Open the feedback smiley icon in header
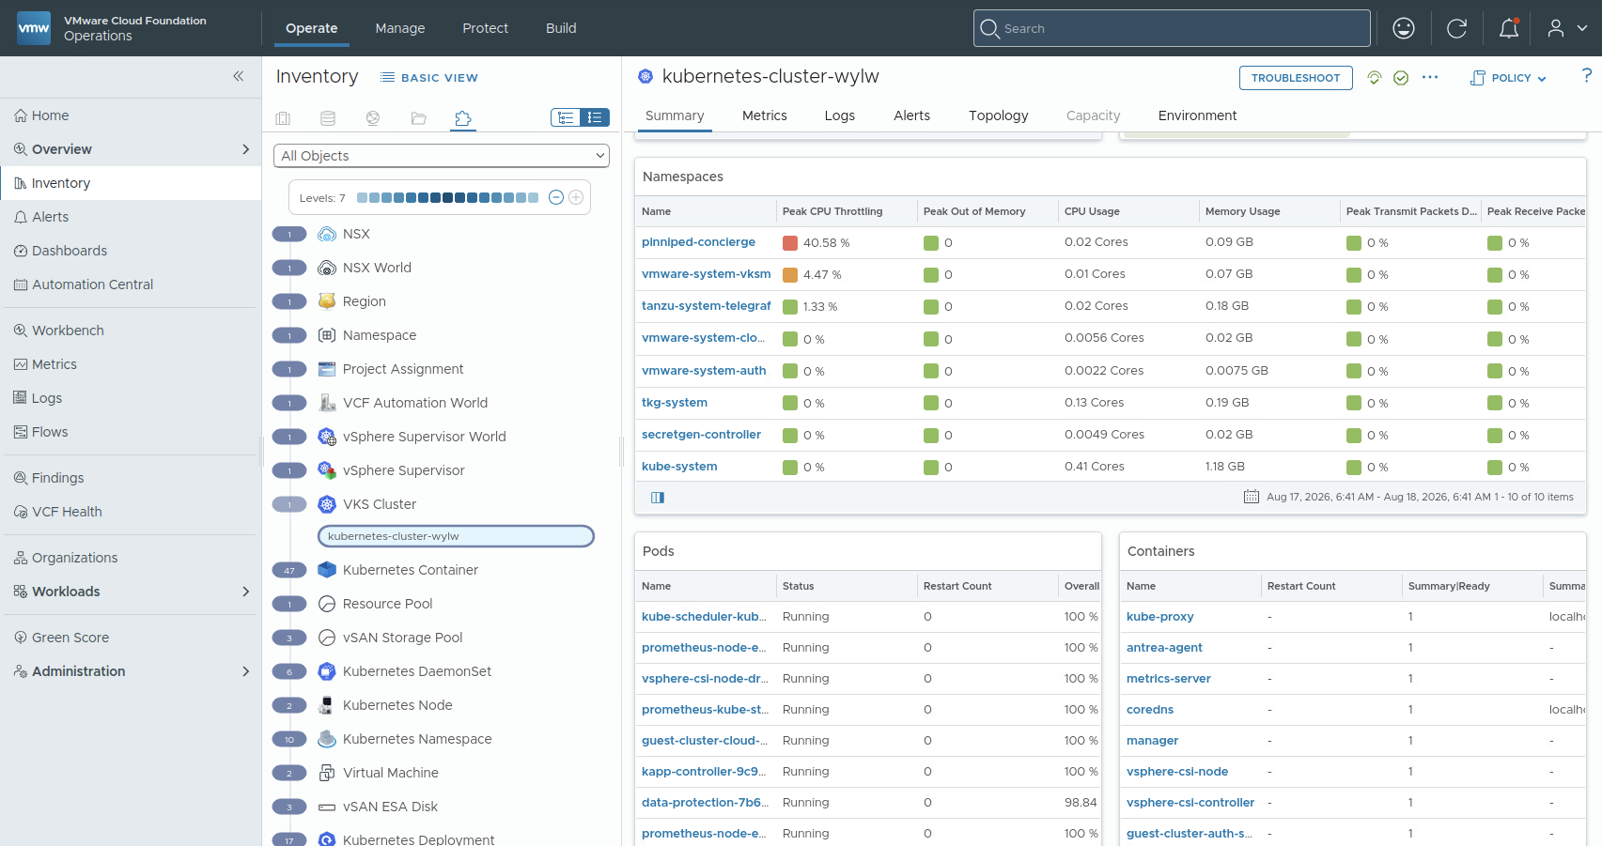The image size is (1602, 846). tap(1404, 28)
